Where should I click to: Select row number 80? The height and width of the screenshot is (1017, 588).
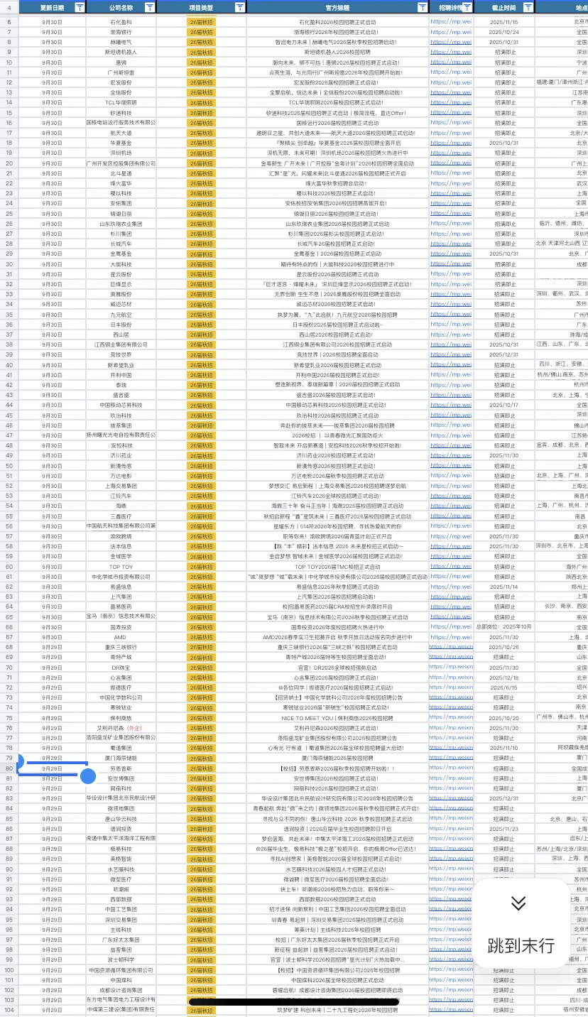9,768
